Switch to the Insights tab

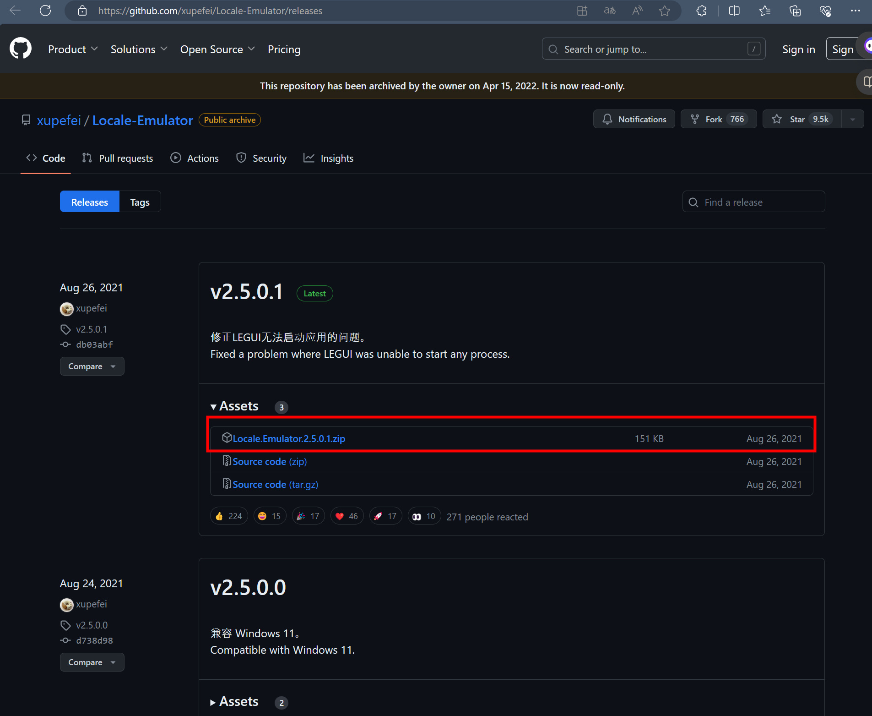coord(329,158)
